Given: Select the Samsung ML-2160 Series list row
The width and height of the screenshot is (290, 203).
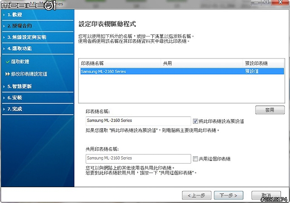Looking at the screenshot, I should click(182, 71).
